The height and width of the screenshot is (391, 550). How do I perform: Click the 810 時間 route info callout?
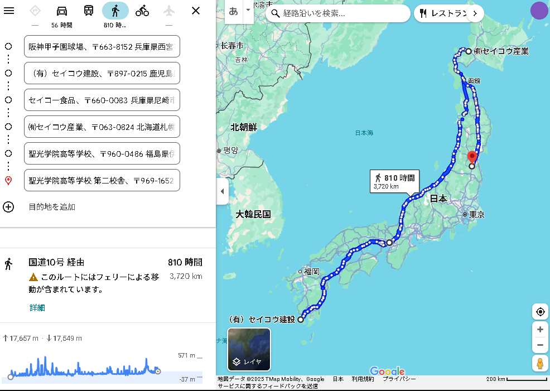coord(394,181)
